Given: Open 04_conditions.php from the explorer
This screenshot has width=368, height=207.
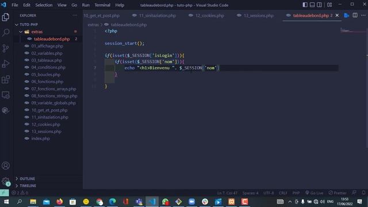Looking at the screenshot, I should (48, 67).
